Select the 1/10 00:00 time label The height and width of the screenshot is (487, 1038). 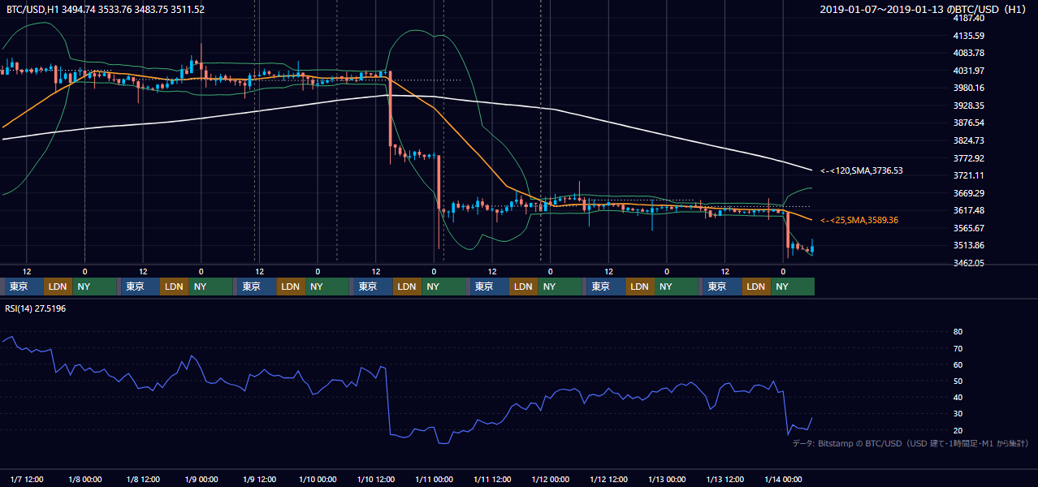pos(318,479)
